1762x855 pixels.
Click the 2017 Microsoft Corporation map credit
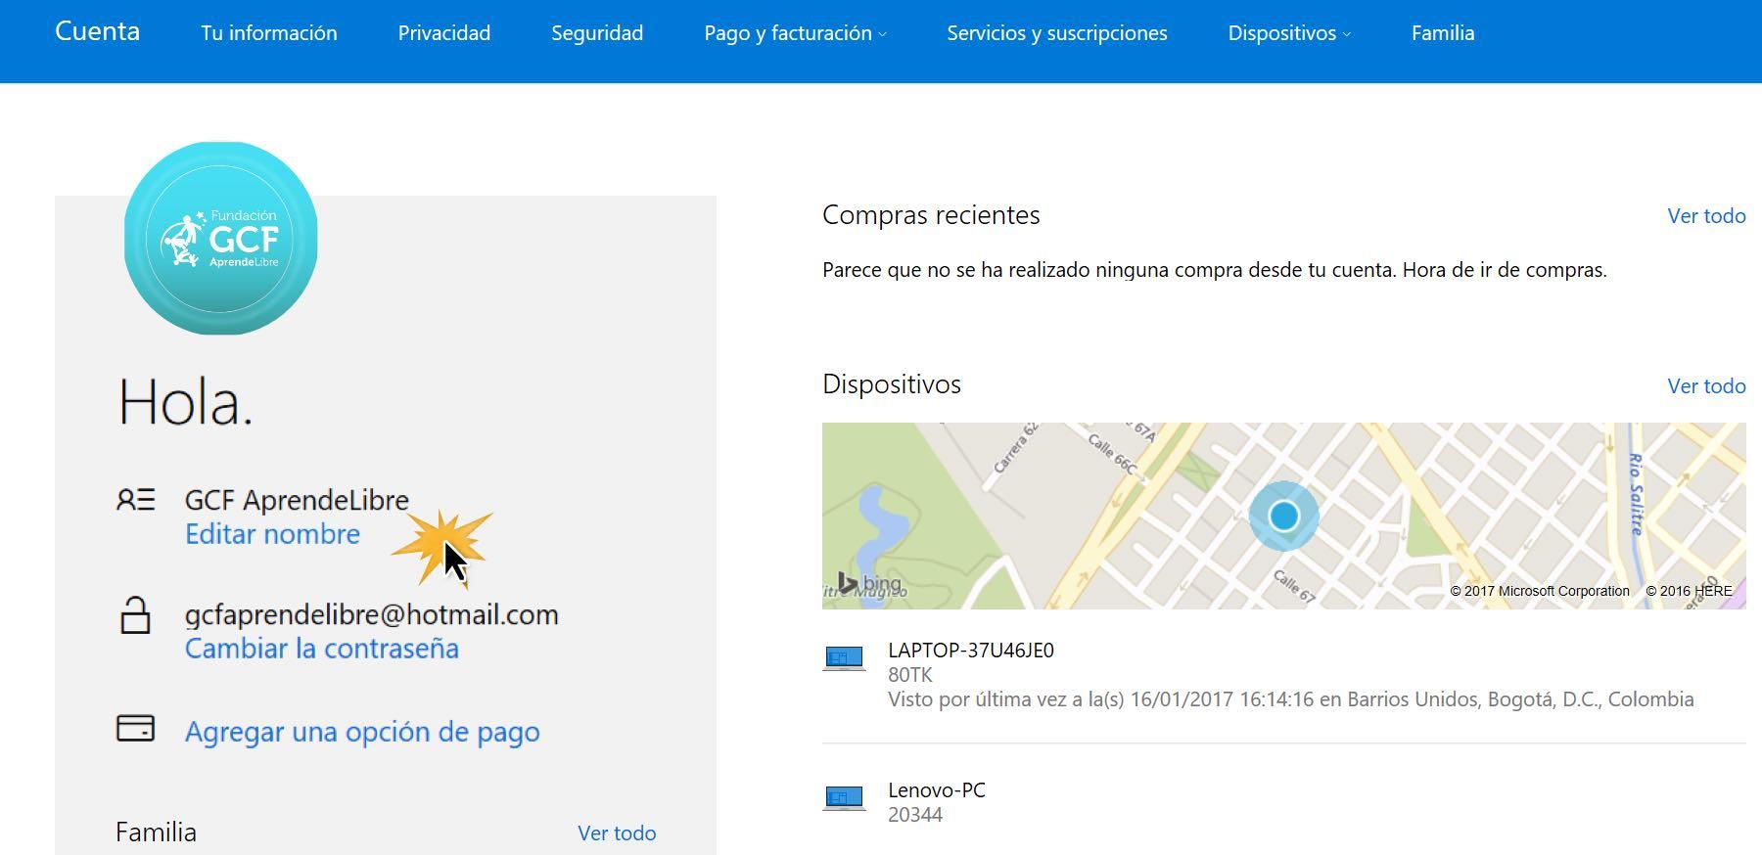(1540, 591)
